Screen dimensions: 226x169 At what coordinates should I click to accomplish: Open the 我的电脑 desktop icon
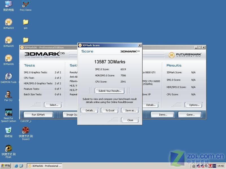point(8,6)
